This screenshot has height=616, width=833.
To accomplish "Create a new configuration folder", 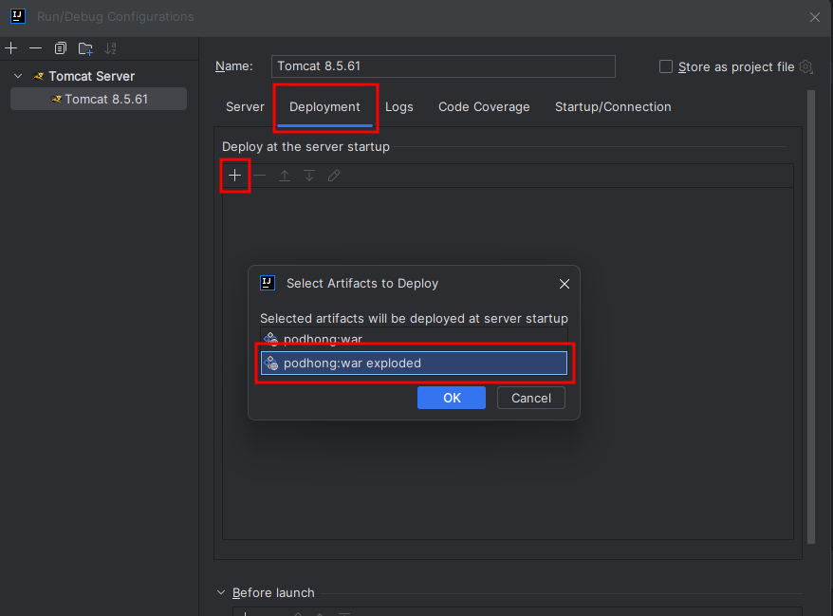I will (85, 49).
